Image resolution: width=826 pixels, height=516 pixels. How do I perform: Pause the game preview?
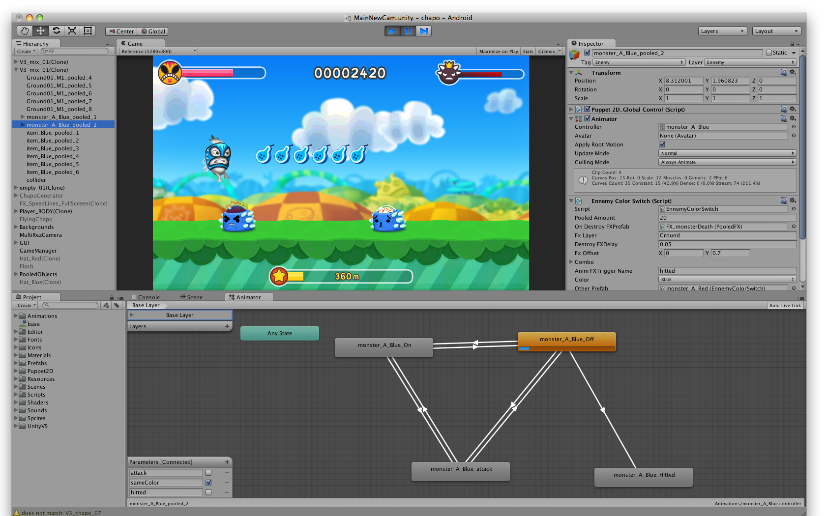408,30
